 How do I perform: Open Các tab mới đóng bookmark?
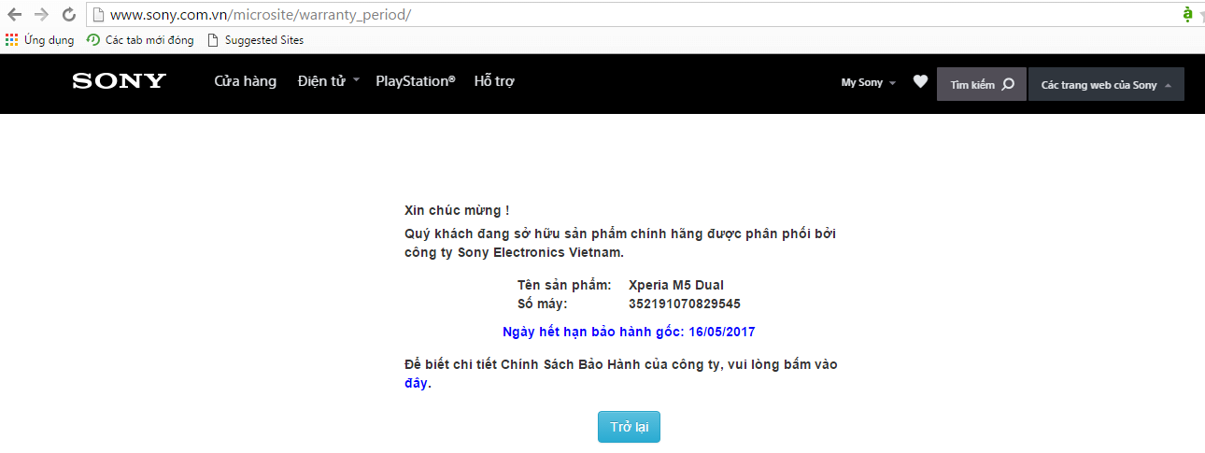tap(140, 40)
